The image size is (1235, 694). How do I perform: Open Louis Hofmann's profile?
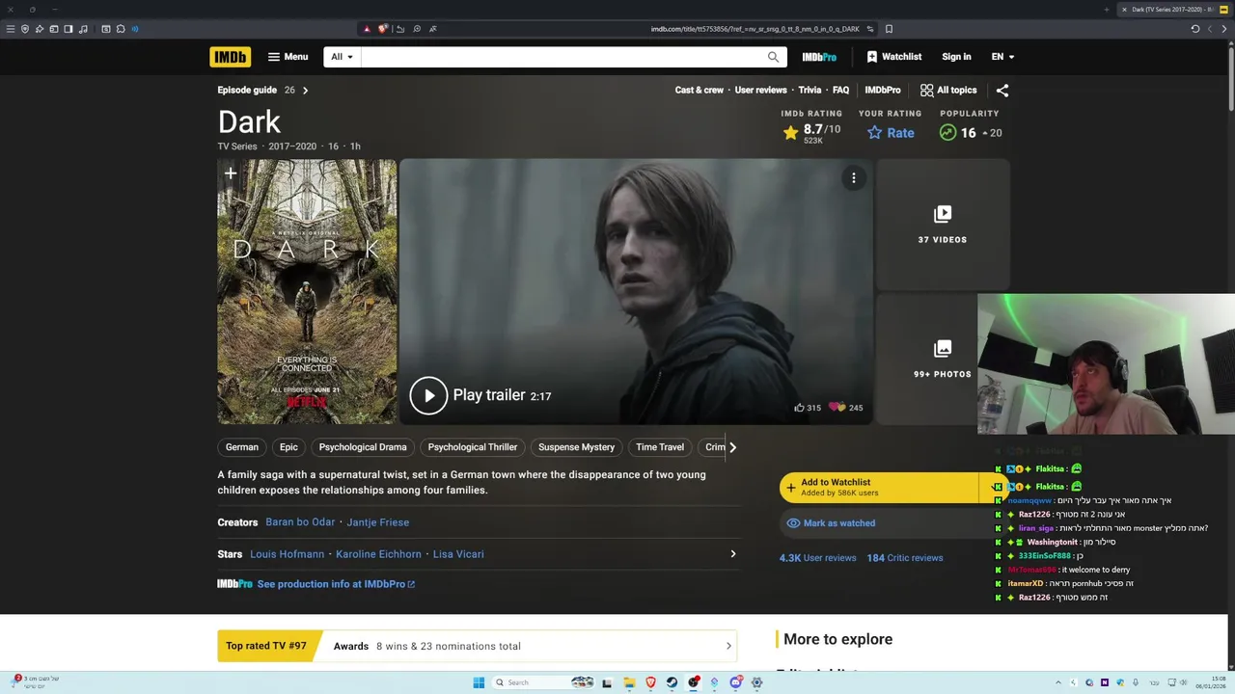point(287,554)
